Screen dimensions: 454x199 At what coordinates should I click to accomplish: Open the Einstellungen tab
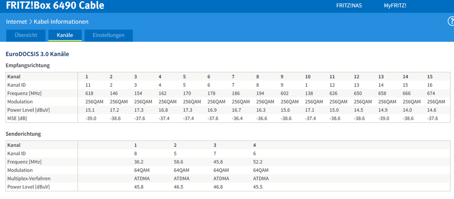109,35
